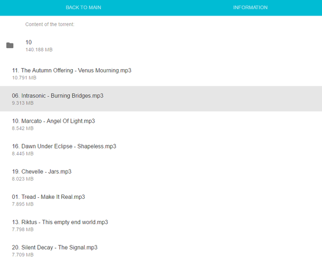Click the 8.023 MB file size text
Screen dimensions: 322x268
(x=23, y=179)
